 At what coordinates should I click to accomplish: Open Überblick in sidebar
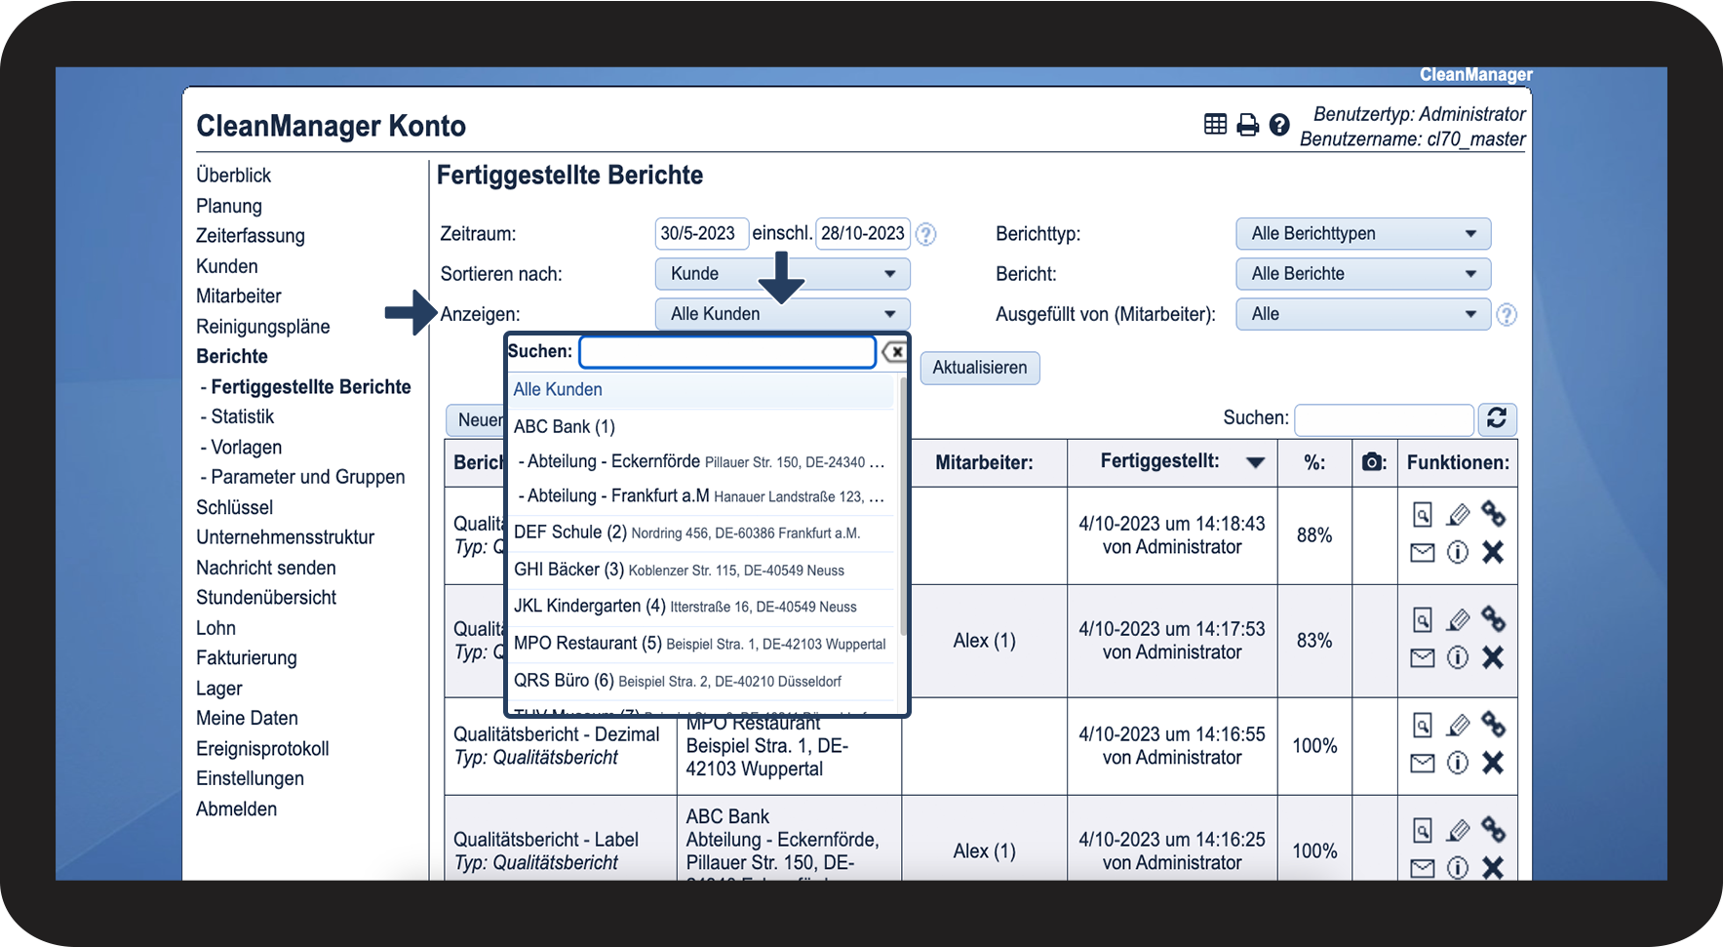pos(233,176)
